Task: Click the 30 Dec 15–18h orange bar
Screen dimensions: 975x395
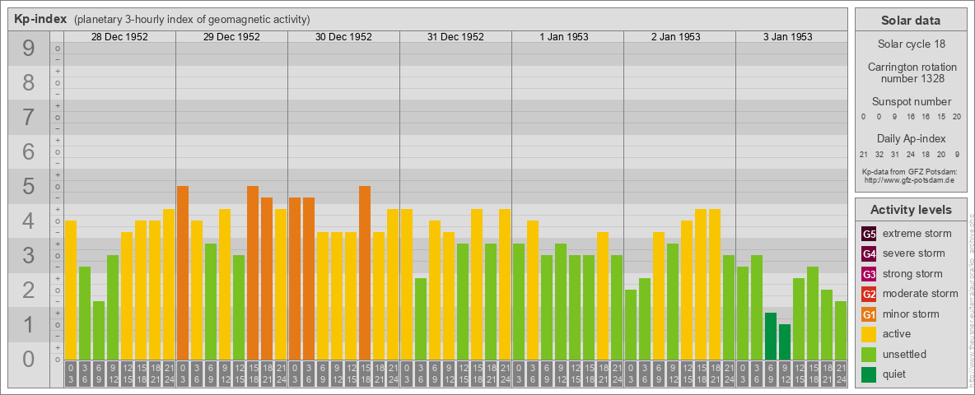Action: pos(364,272)
